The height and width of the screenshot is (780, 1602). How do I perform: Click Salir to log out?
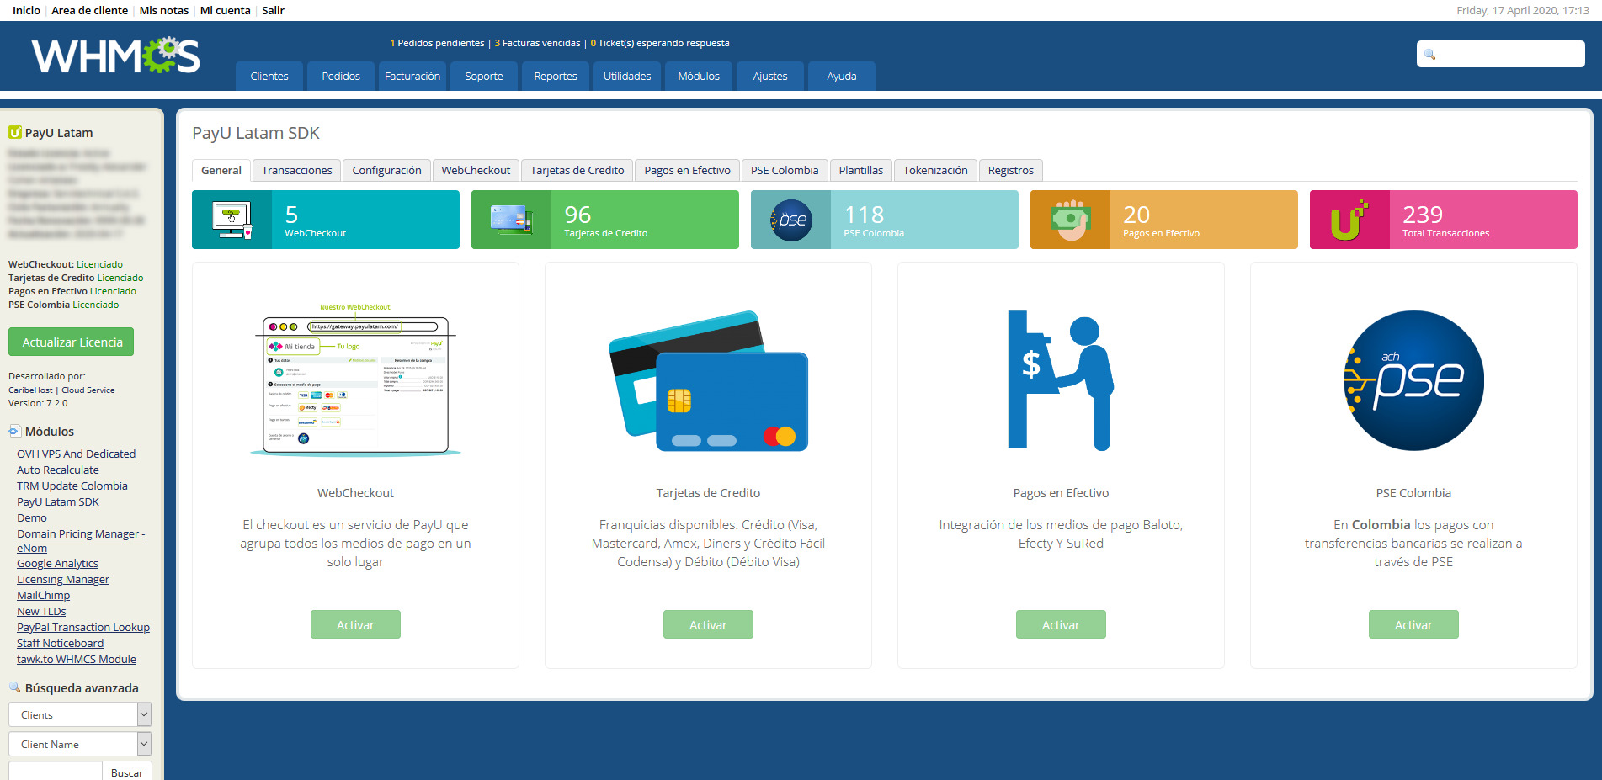pos(273,10)
